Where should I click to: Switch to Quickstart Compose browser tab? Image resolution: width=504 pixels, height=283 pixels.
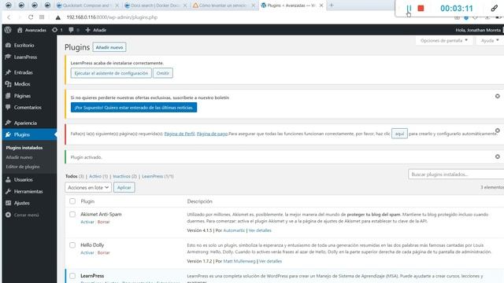coord(87,6)
